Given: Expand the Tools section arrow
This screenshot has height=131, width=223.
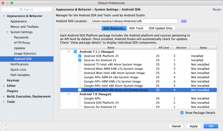Looking at the screenshot, I should tap(4, 102).
